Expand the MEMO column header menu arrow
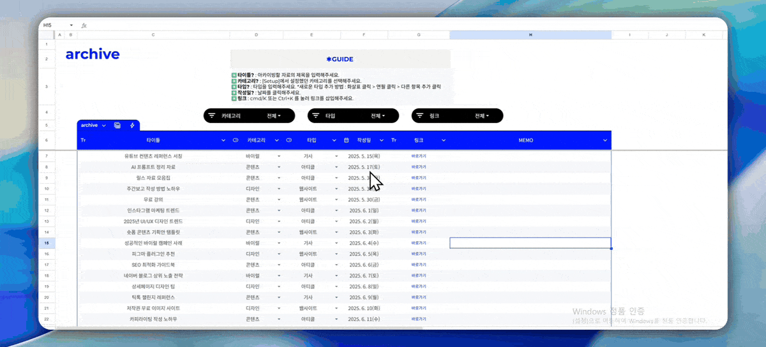This screenshot has width=766, height=347. point(605,140)
